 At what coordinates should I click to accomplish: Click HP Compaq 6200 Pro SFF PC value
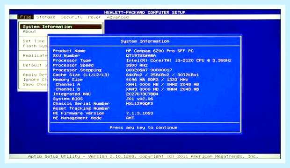pos(160,51)
